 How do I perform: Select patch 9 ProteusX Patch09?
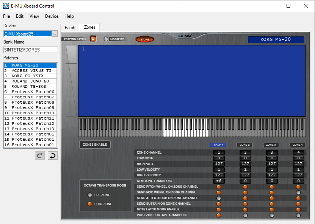click(30, 108)
